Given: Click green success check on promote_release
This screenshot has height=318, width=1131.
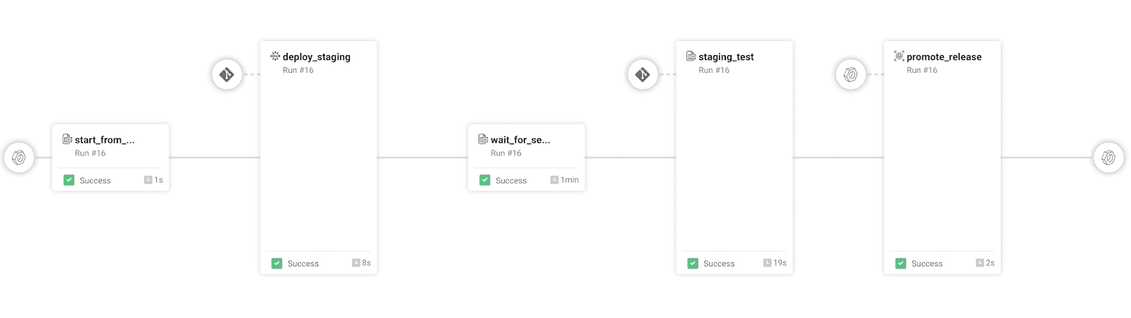Looking at the screenshot, I should click(901, 264).
